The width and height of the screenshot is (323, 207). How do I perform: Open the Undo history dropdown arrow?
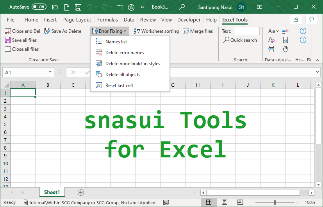pyautogui.click(x=96, y=7)
